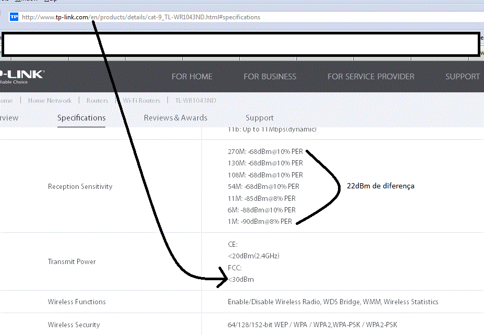Click the Reception Sensitivity label

80,186
